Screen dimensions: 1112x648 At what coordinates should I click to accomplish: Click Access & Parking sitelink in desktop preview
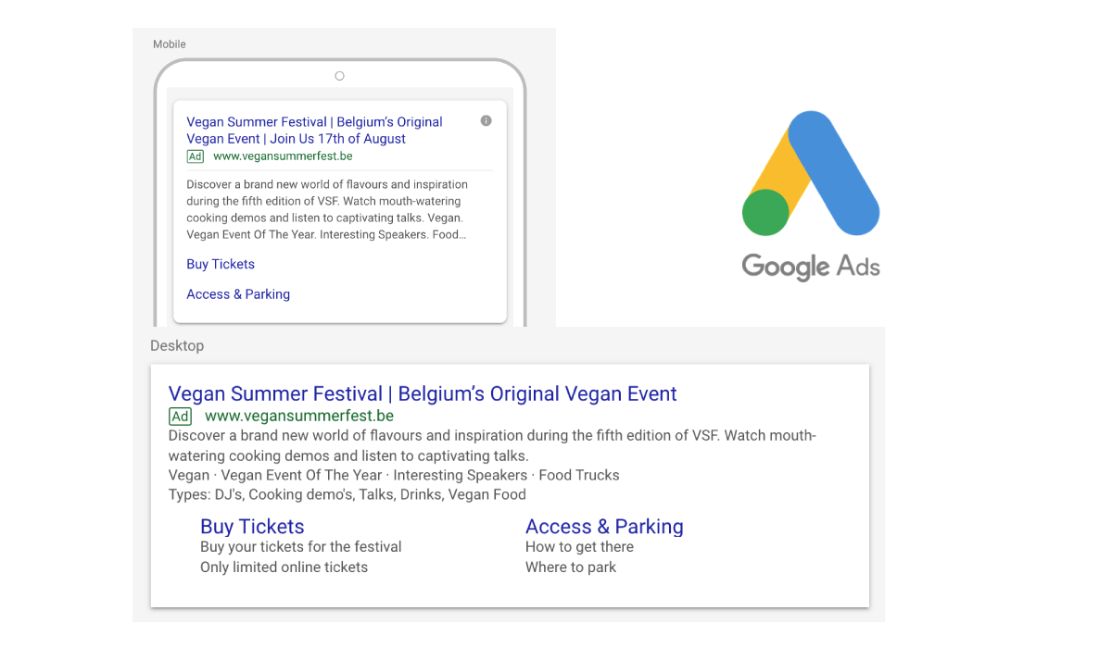[604, 527]
